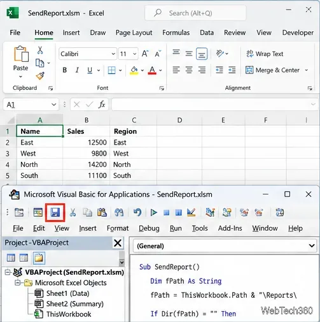
Task: Click View Microsoft Excel icon in VBA toolbar
Action: pyautogui.click(x=19, y=212)
